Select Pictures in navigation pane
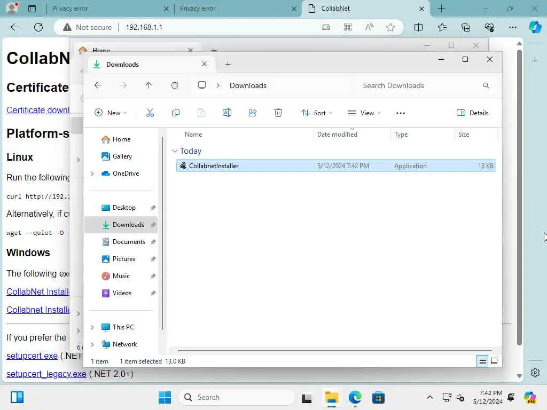 pos(121,259)
